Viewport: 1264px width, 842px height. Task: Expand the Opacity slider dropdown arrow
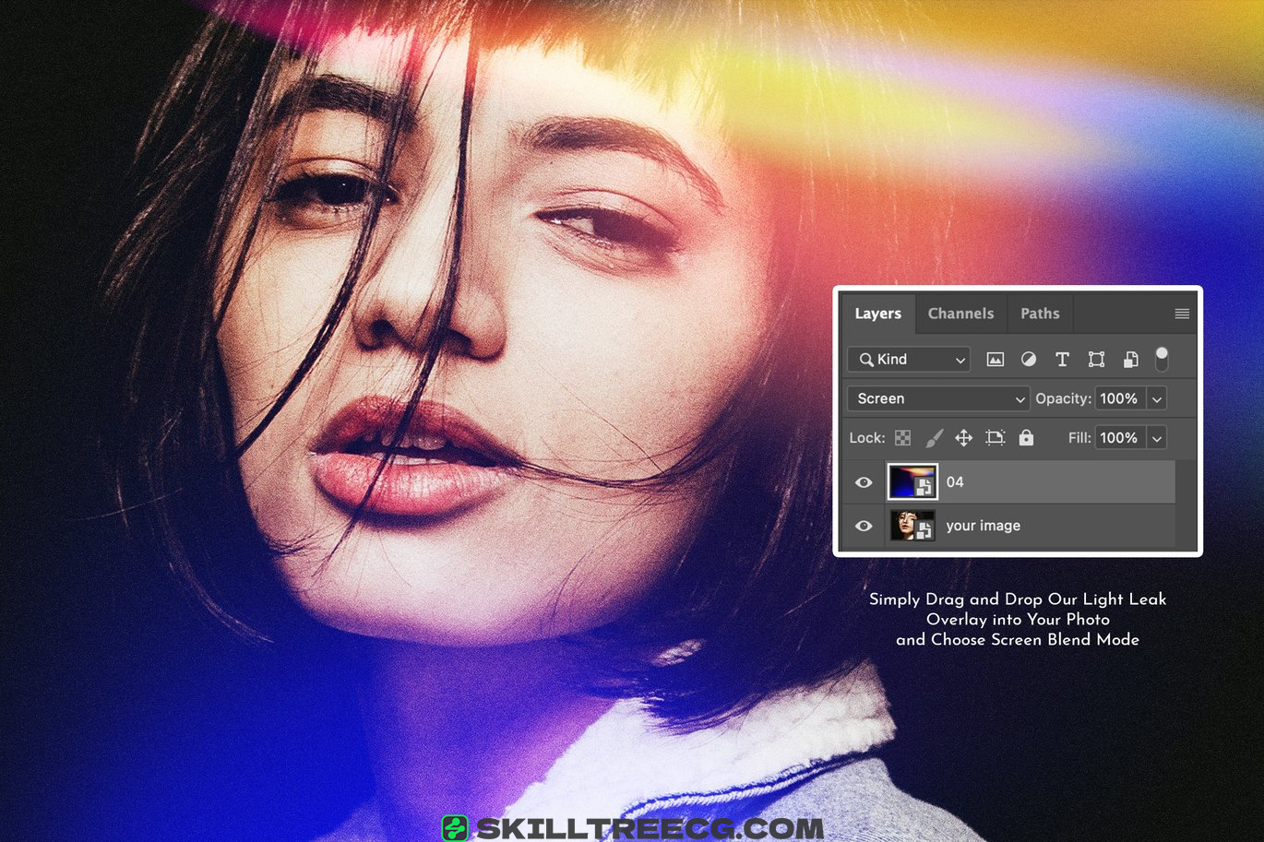click(1157, 398)
